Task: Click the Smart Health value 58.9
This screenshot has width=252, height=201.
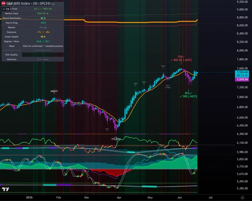Action: click(x=43, y=37)
